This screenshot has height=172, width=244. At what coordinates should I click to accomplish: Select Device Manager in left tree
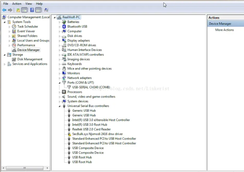pos(28,50)
